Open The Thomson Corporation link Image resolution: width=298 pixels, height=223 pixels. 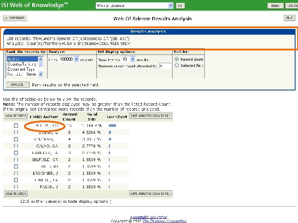164,221
